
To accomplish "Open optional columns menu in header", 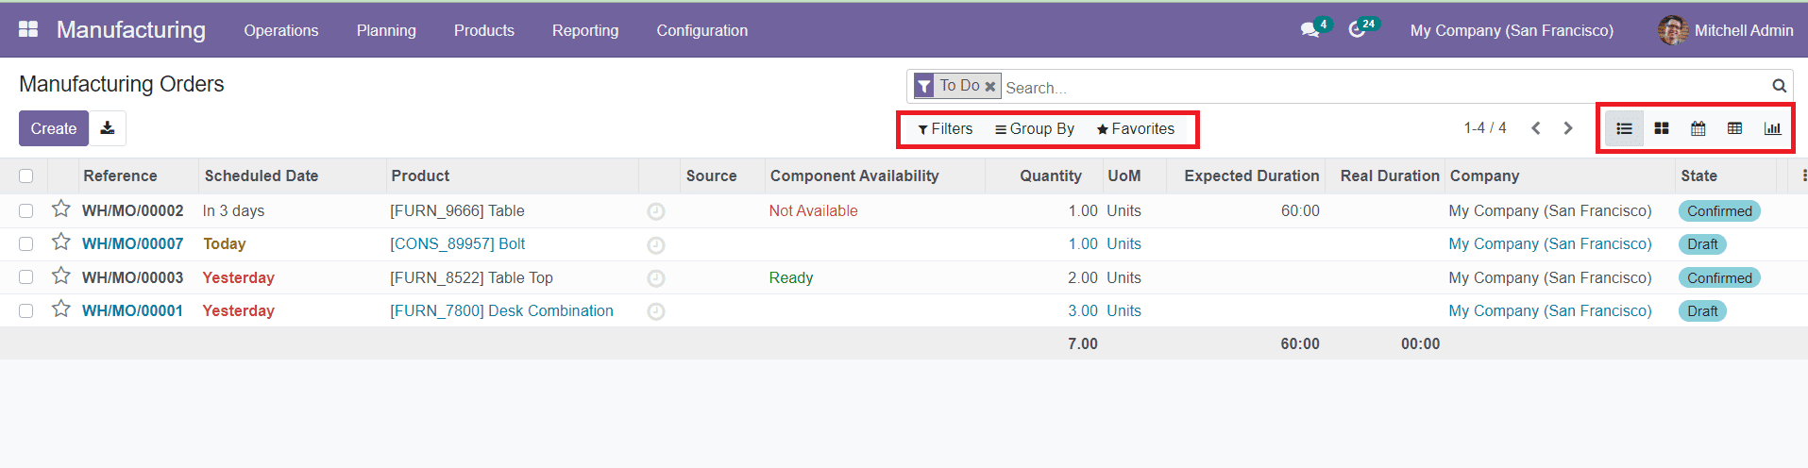I will click(1803, 175).
